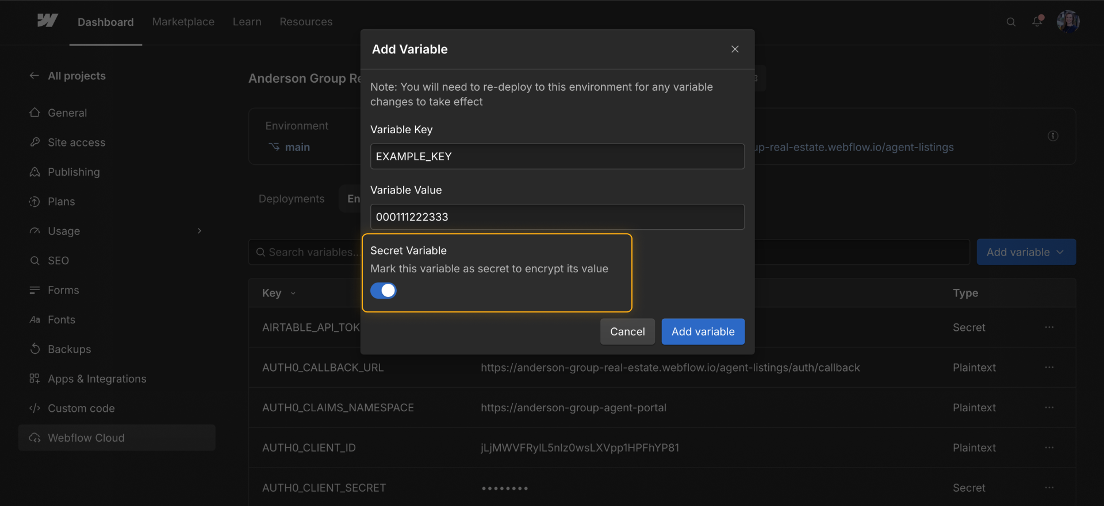The width and height of the screenshot is (1104, 506).
Task: Click the Usage gauge icon
Action: 35,231
